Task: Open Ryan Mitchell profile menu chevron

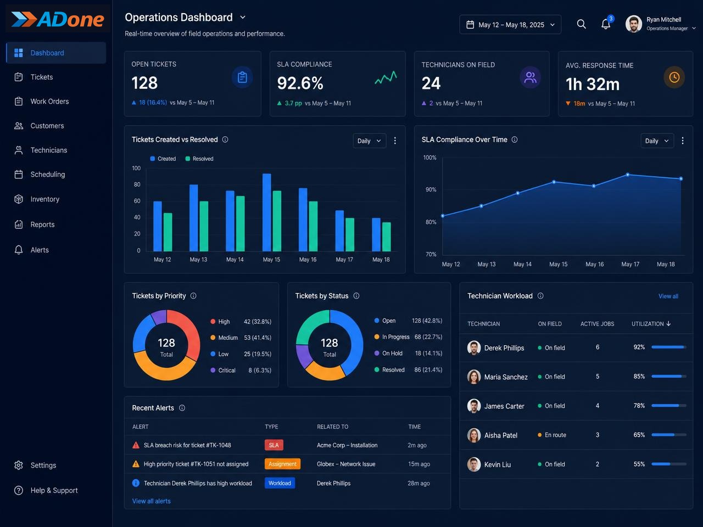Action: [694, 29]
